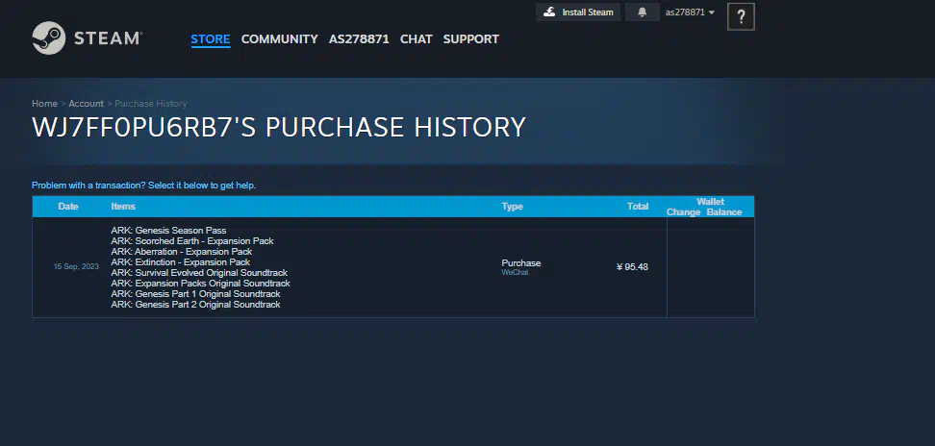
Task: Click the Purchase type cell
Action: point(521,263)
